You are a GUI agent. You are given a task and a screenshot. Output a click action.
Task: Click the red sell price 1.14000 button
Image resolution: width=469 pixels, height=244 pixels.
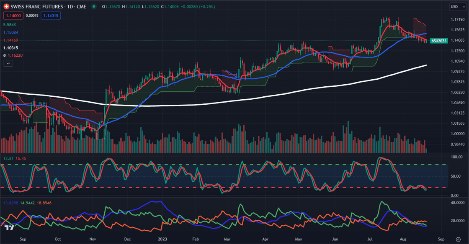pos(13,15)
